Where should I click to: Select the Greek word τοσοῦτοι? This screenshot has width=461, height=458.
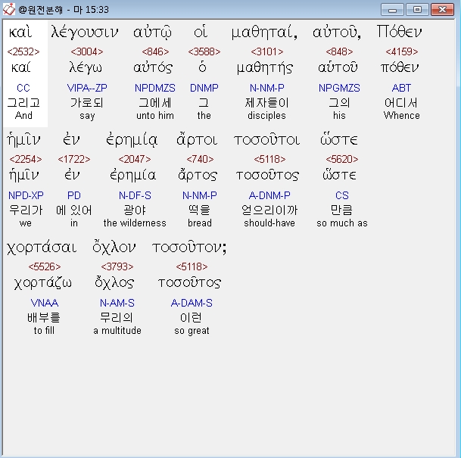(x=267, y=140)
